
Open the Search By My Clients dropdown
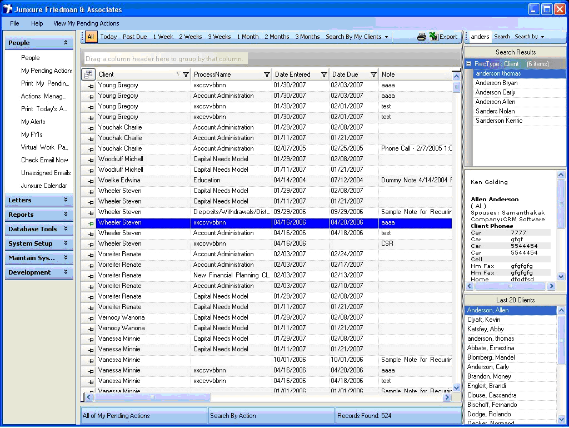click(357, 37)
